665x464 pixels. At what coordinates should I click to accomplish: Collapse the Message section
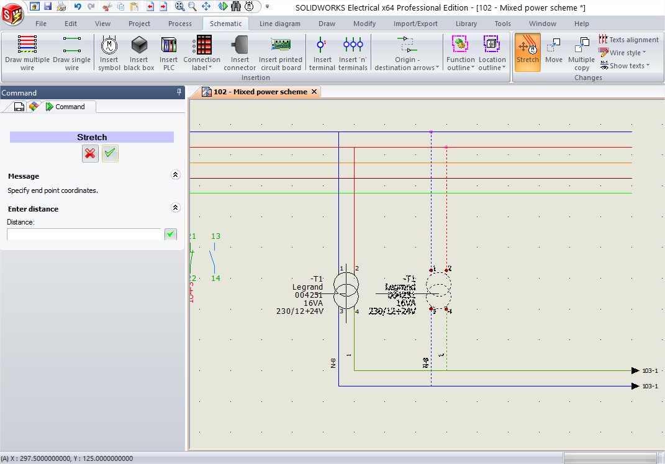point(175,176)
